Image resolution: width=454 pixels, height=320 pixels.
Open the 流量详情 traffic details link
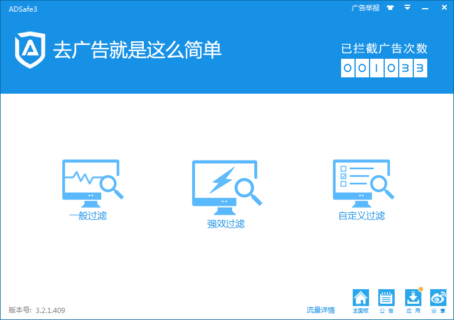tap(321, 310)
